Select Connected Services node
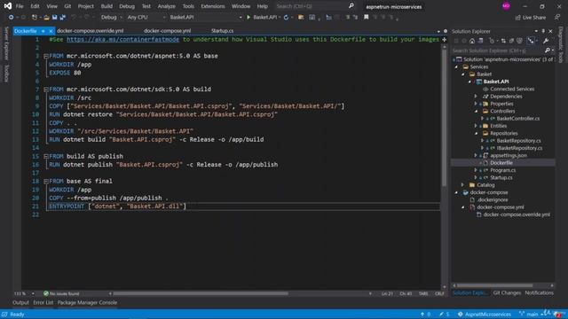This screenshot has height=319, width=568. [x=512, y=89]
